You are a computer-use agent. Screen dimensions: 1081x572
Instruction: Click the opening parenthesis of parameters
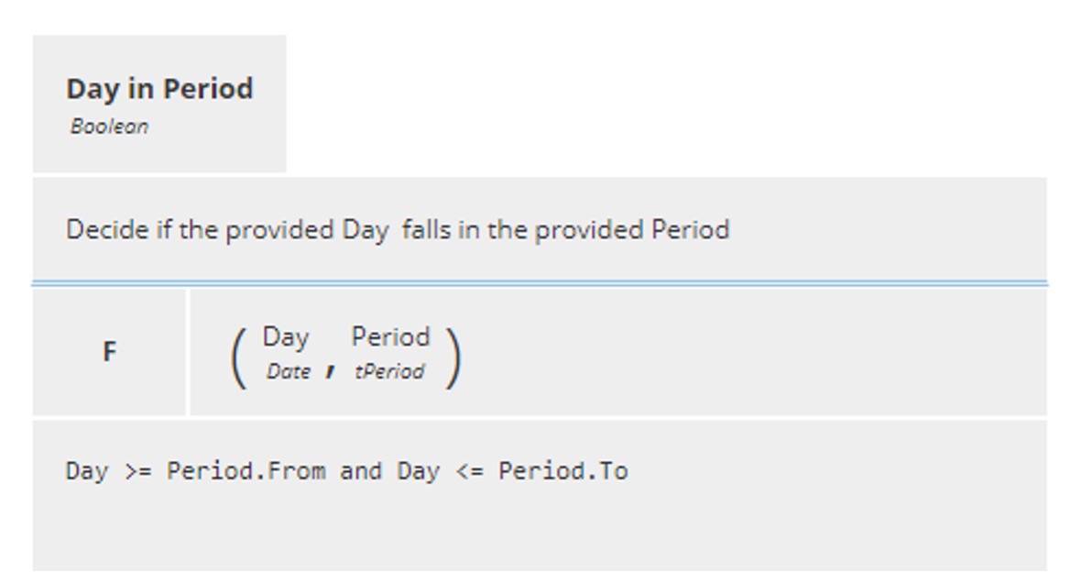(238, 358)
